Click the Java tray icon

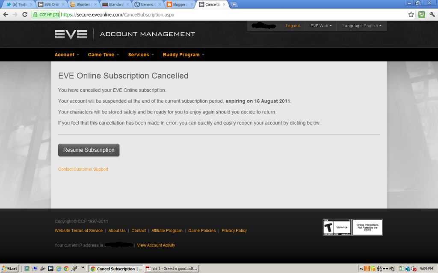[x=367, y=269]
